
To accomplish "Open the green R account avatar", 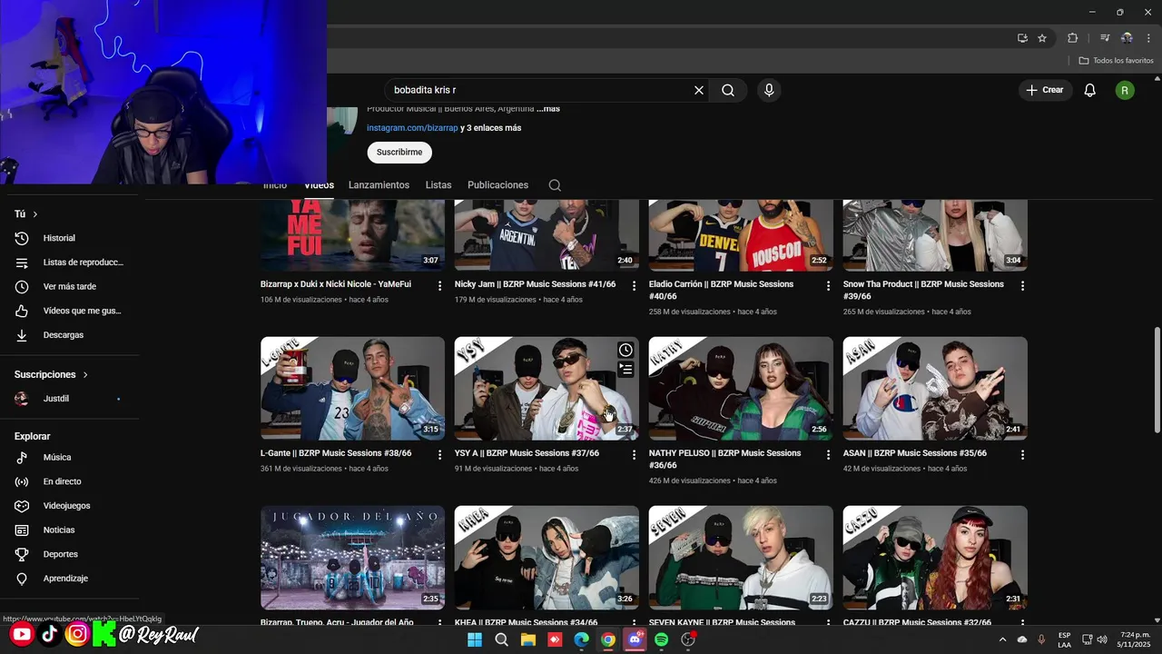I will (x=1125, y=90).
